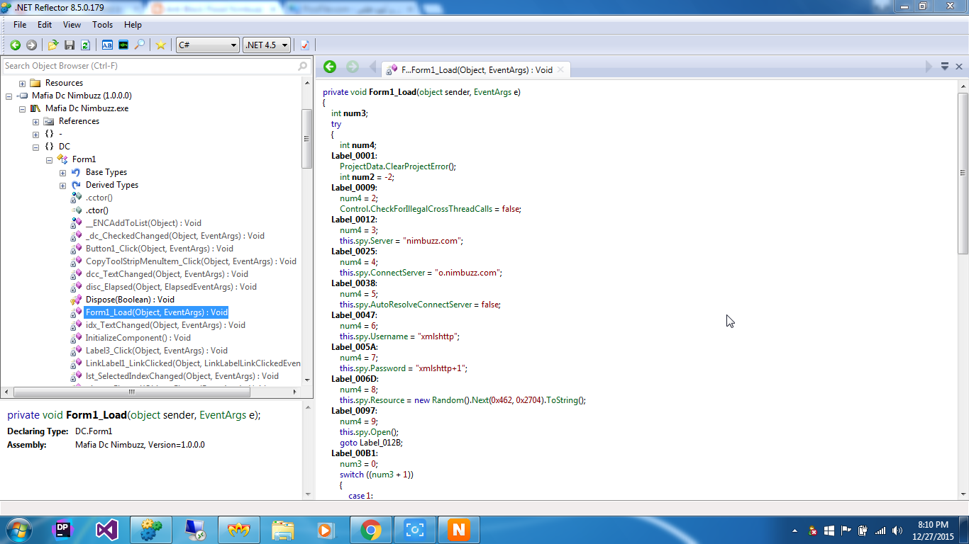Image resolution: width=969 pixels, height=544 pixels.
Task: Expand the Base Types node
Action: [63, 172]
